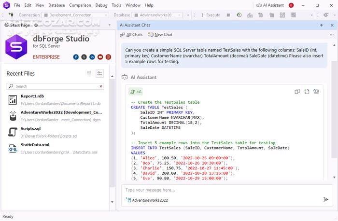Viewport: 338px width, 221px height.
Task: Click the red circular social icon after YouTube
Action: [109, 57]
